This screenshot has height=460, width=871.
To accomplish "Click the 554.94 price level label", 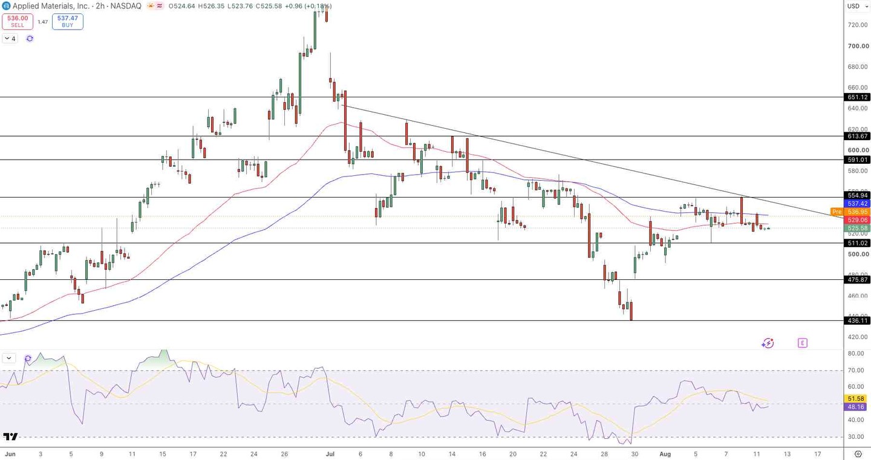I will pos(858,195).
